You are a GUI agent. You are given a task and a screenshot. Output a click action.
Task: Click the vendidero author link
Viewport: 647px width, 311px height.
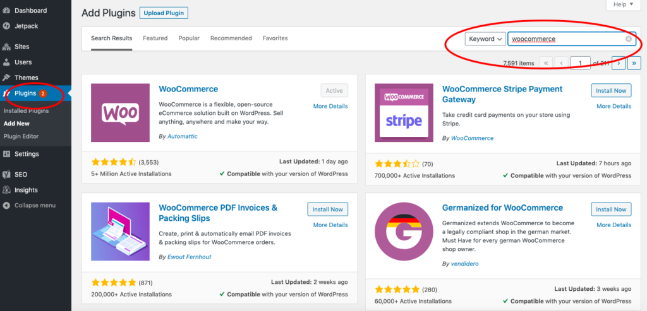(464, 264)
